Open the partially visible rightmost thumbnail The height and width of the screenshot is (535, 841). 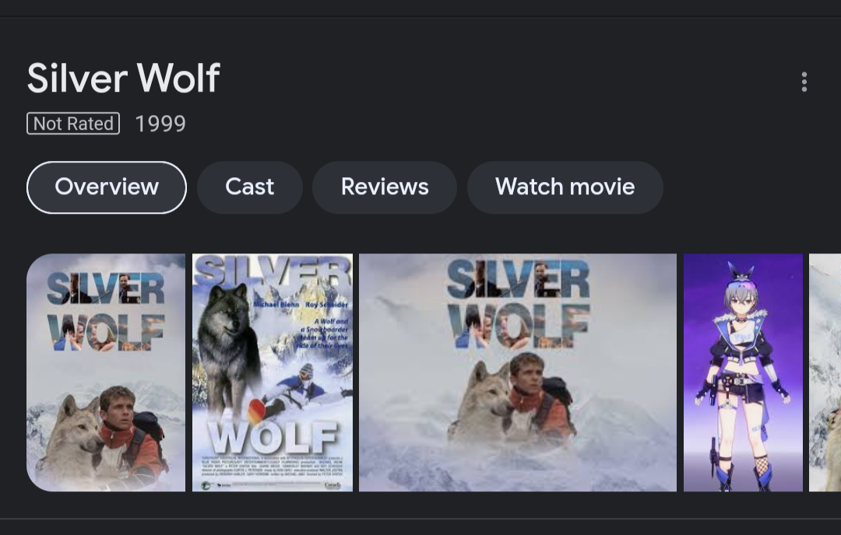827,372
